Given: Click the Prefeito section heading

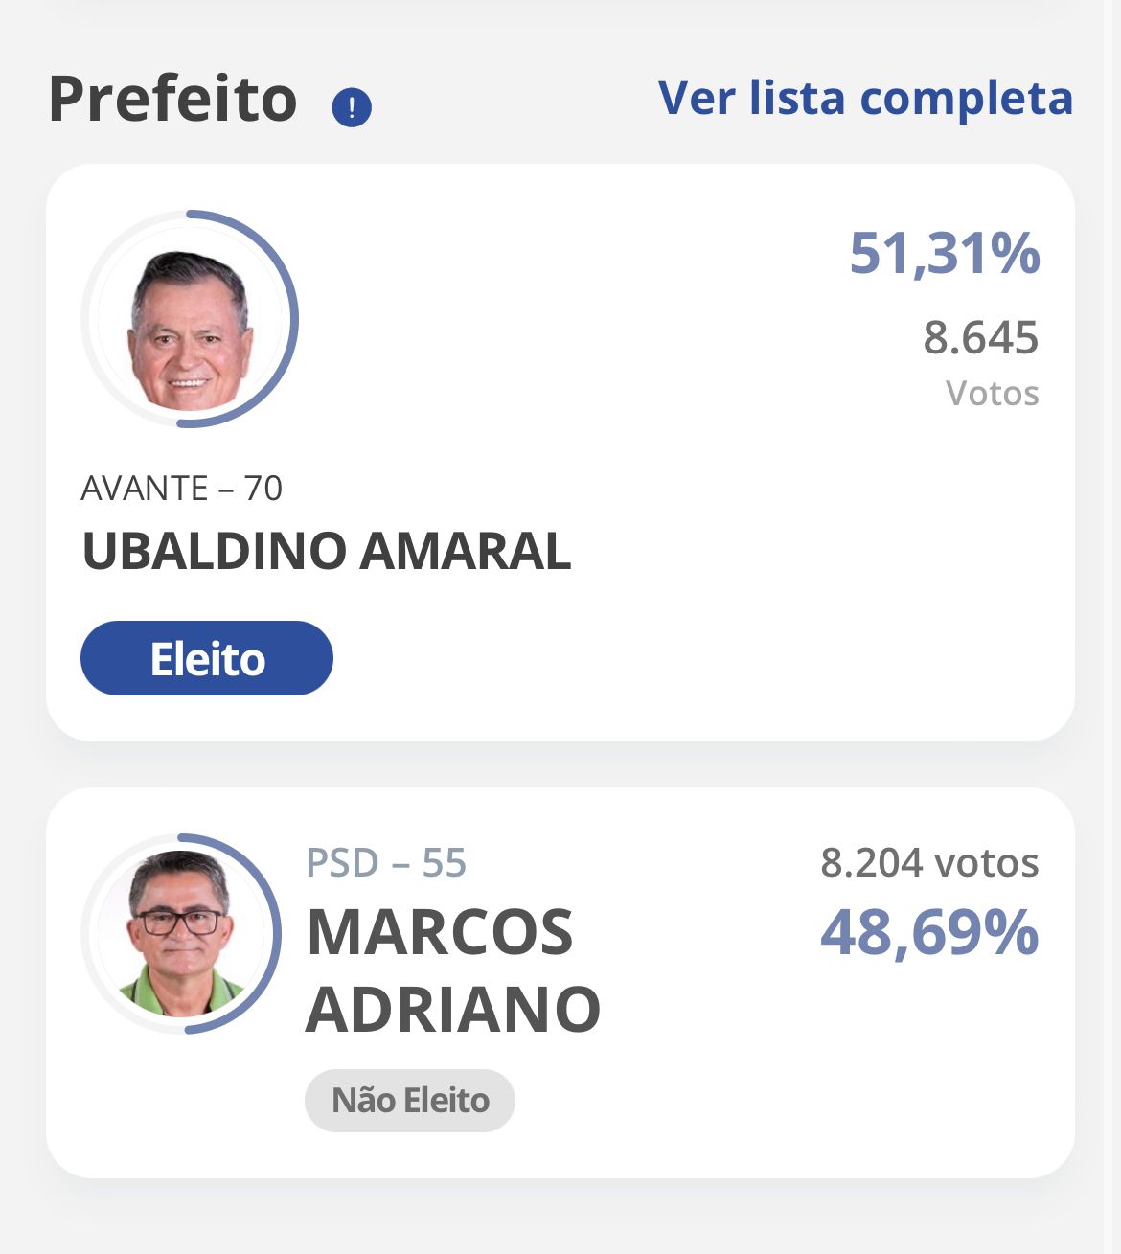Looking at the screenshot, I should click(173, 100).
